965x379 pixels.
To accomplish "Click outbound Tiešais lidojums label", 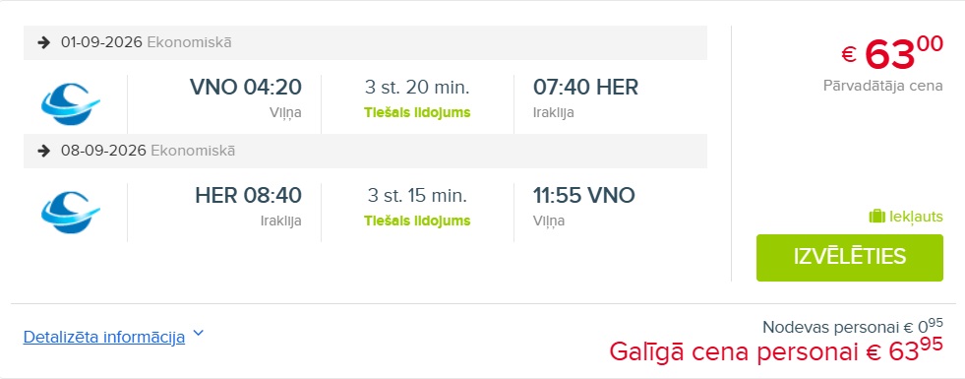I will (417, 113).
